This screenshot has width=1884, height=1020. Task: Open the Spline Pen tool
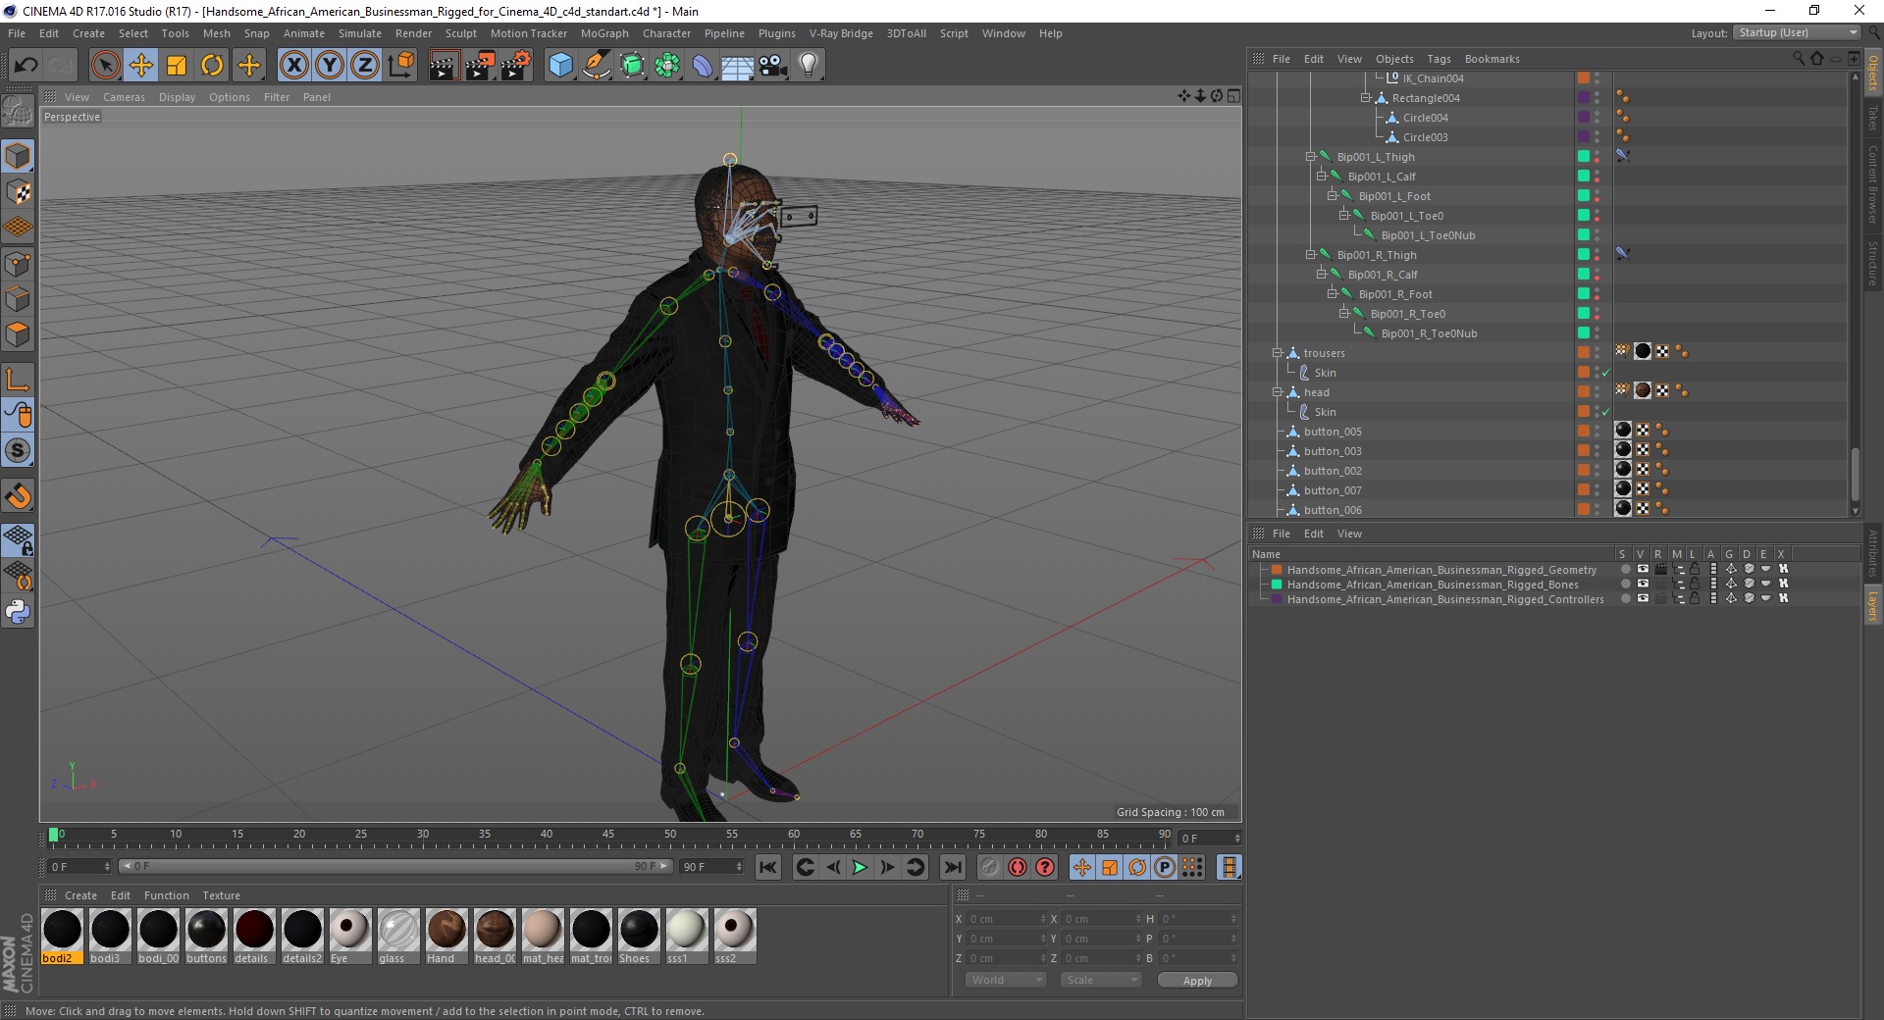pyautogui.click(x=596, y=66)
